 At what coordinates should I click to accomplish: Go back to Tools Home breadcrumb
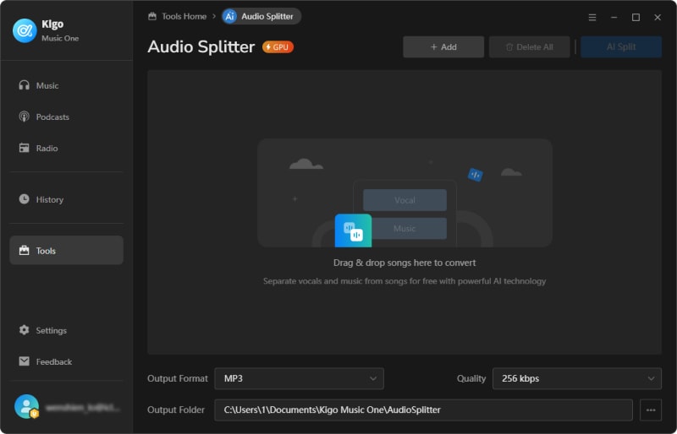click(177, 16)
